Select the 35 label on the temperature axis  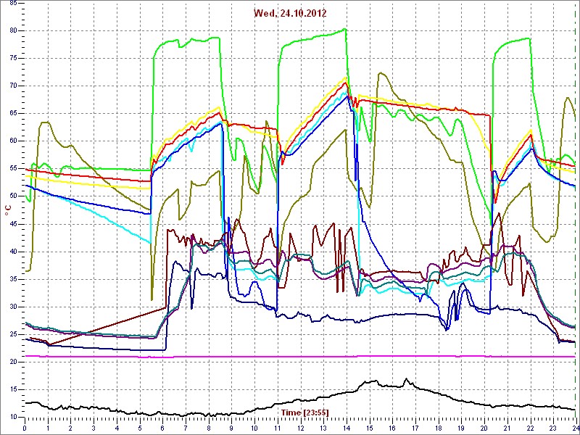click(12, 279)
